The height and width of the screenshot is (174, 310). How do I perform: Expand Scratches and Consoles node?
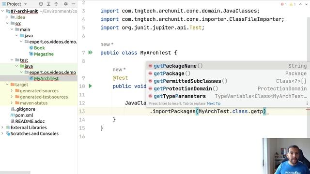2,133
